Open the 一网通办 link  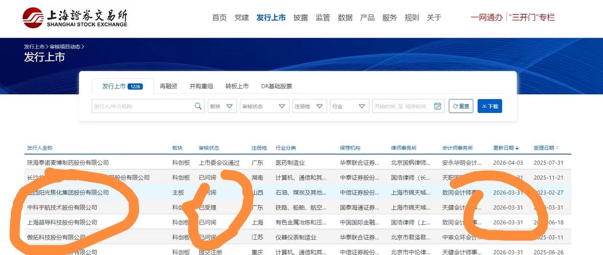tap(487, 17)
